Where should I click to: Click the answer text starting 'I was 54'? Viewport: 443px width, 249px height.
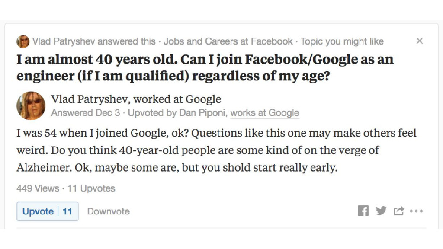coord(216,150)
